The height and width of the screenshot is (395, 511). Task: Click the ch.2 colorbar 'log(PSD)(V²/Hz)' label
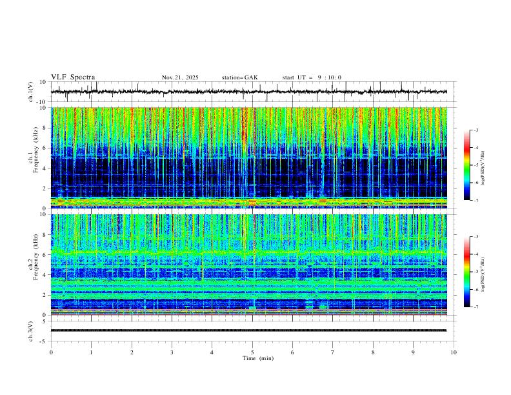[483, 274]
